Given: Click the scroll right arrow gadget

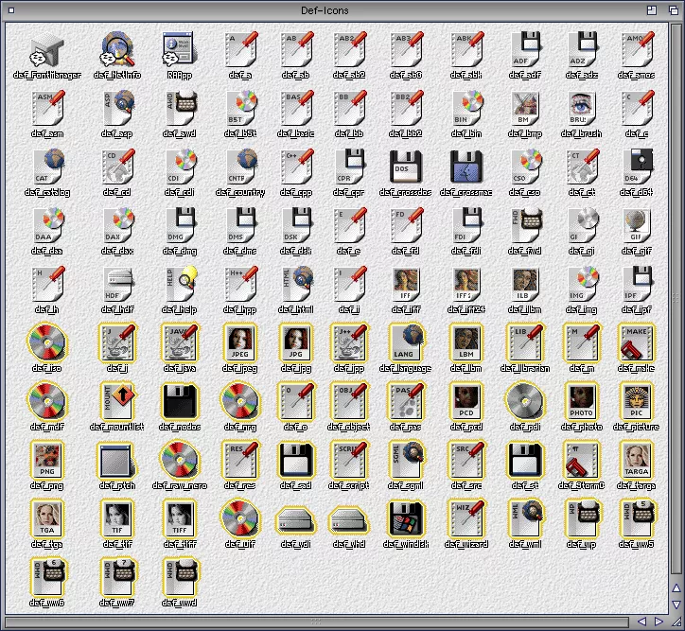Looking at the screenshot, I should [659, 622].
